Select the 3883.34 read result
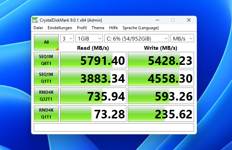Screen dimensions: 232x150 tap(93, 78)
